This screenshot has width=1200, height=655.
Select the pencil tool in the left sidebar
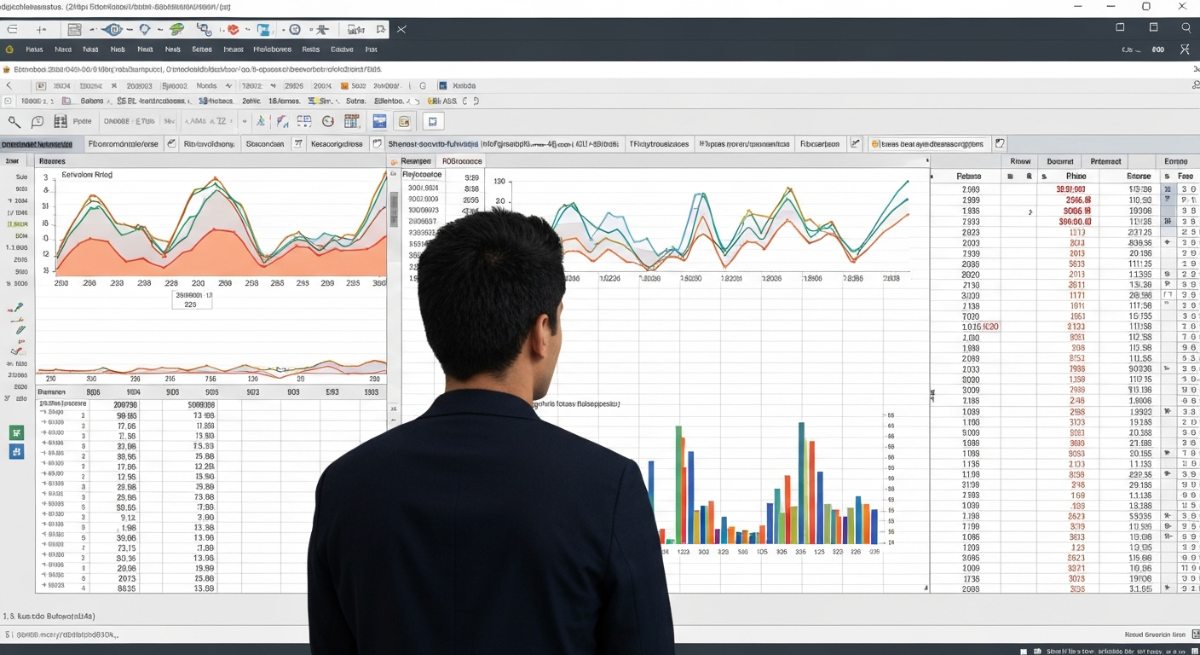pyautogui.click(x=19, y=330)
